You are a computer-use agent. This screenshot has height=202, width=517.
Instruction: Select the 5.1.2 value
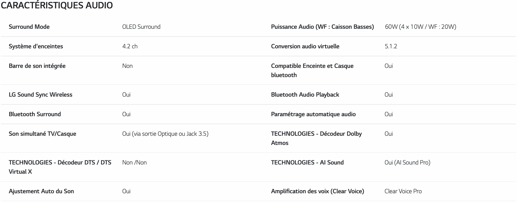pos(391,46)
